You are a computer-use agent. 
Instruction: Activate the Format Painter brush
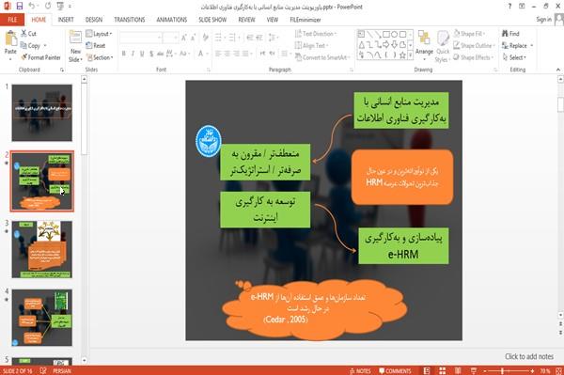tap(40, 57)
